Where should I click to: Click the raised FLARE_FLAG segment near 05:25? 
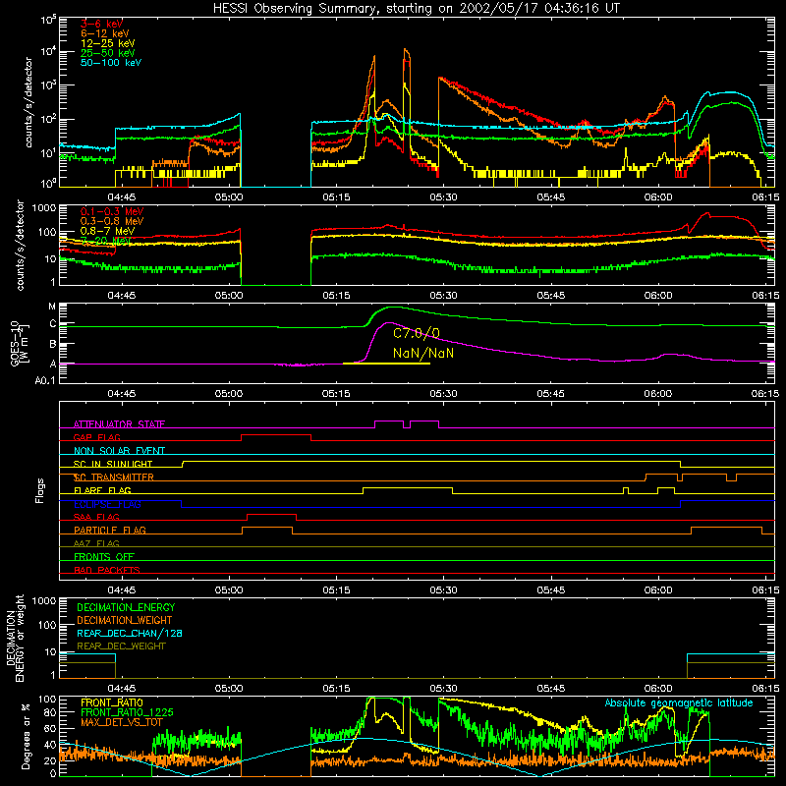pyautogui.click(x=408, y=487)
